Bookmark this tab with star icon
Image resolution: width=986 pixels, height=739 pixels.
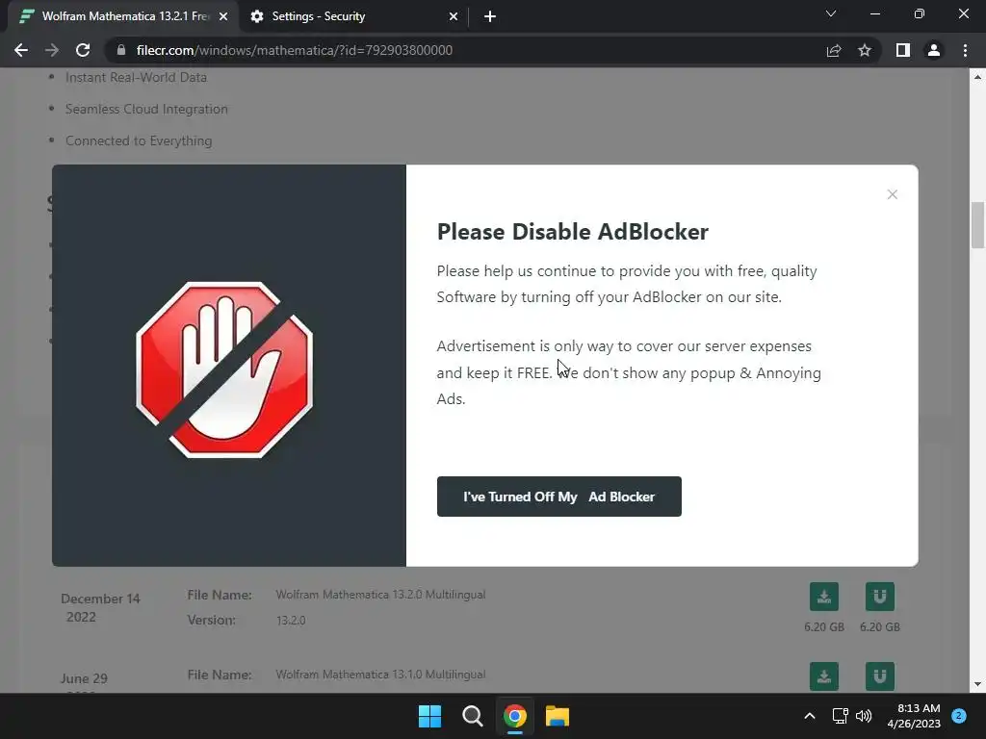[865, 50]
